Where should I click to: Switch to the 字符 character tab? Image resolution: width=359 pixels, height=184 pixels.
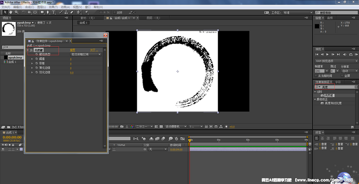(x=338, y=82)
